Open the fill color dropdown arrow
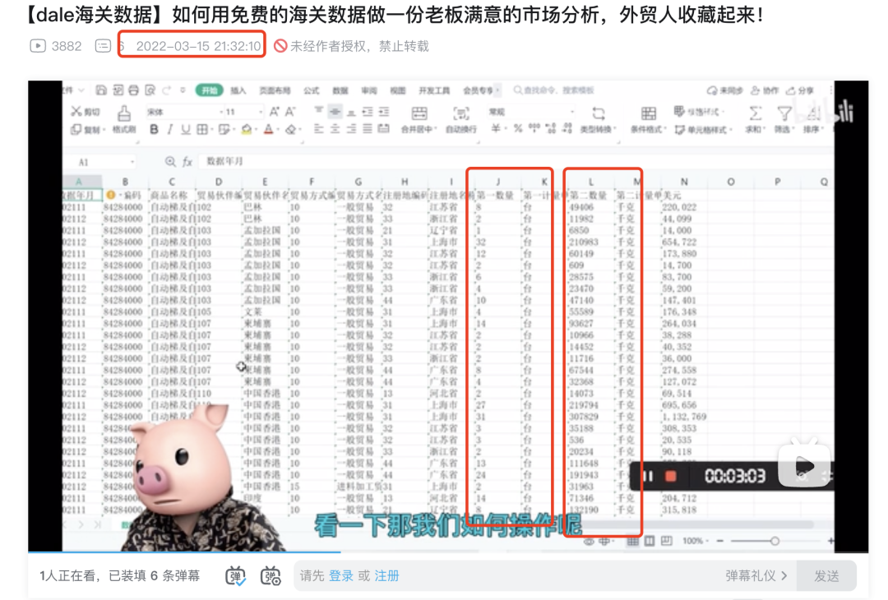 (x=256, y=129)
